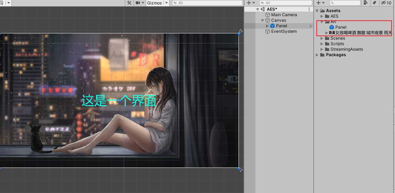Click the bottom-right rect handle in Scene

[x=239, y=168]
